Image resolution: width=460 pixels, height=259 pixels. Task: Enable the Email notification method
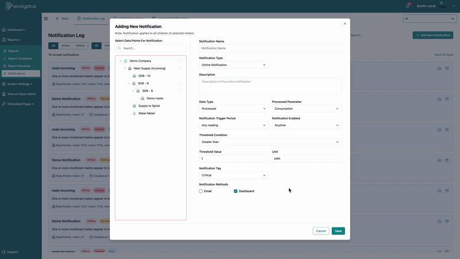[x=201, y=191]
